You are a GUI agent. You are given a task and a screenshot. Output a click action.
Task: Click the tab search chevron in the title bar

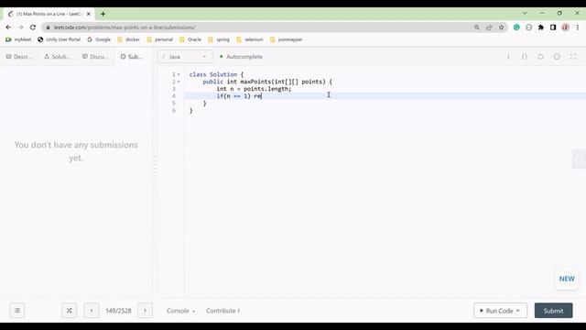[x=525, y=13]
